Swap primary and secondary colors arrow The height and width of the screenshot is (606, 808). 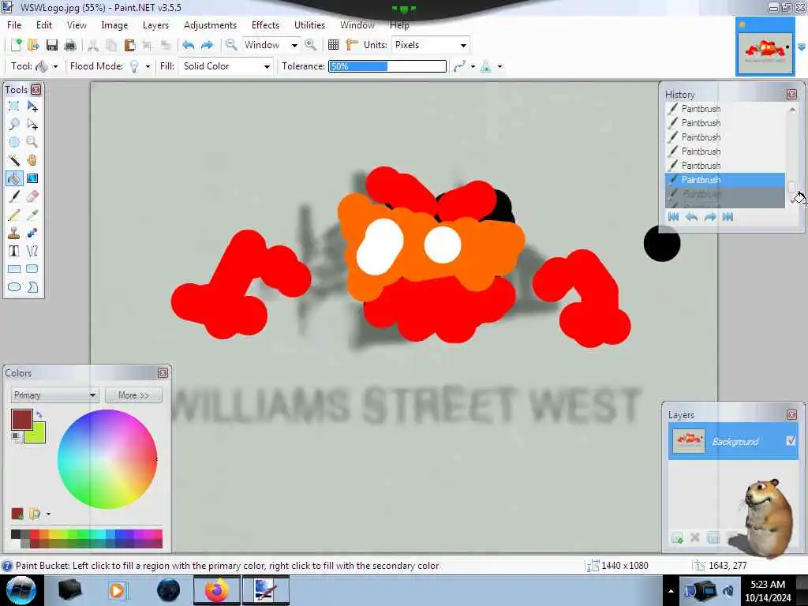click(x=39, y=413)
